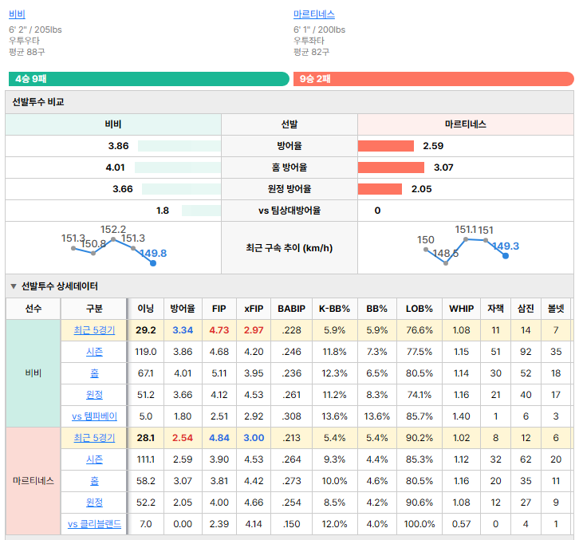Click the BB% column header

click(x=377, y=309)
